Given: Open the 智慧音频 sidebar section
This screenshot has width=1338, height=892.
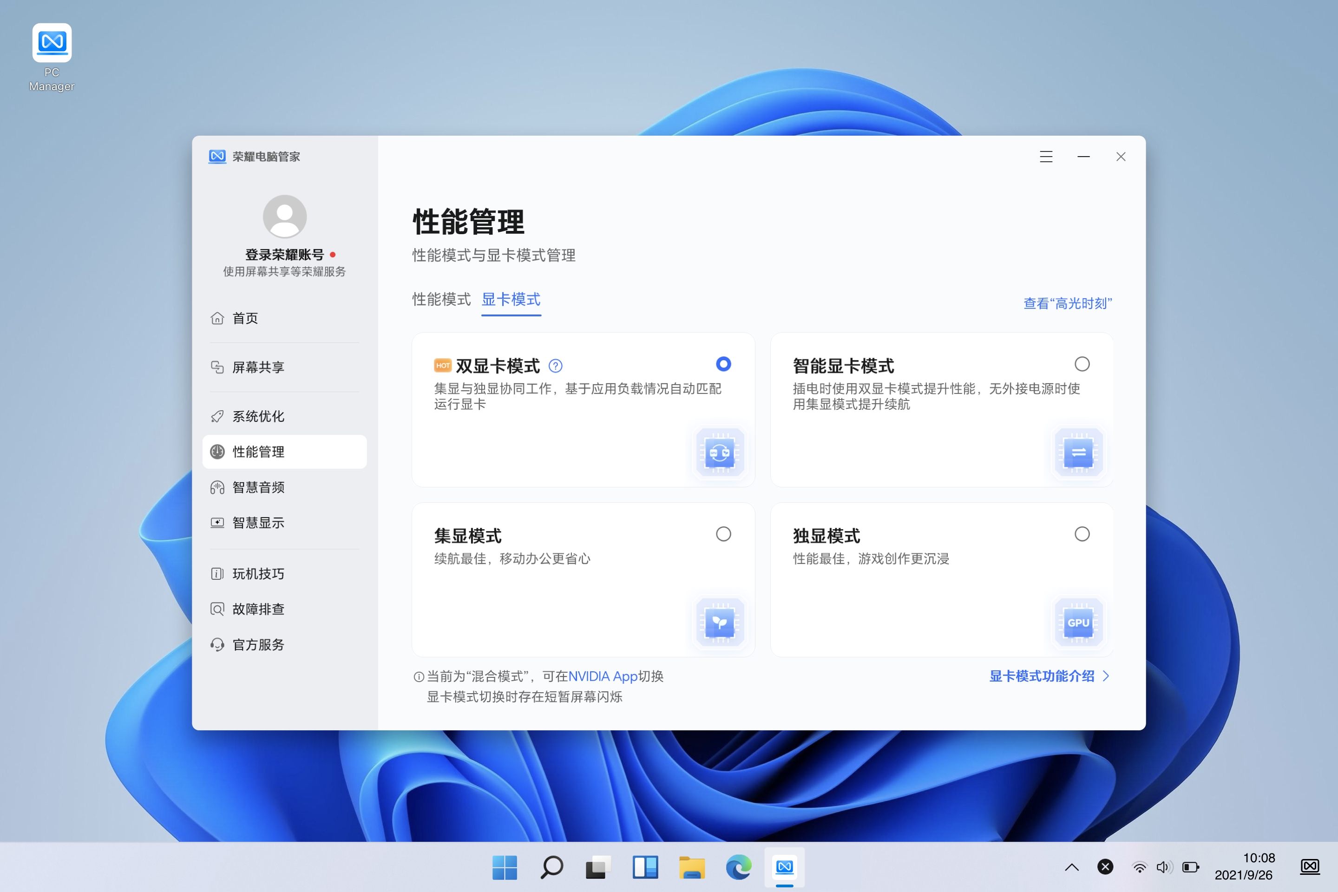Looking at the screenshot, I should pyautogui.click(x=258, y=487).
